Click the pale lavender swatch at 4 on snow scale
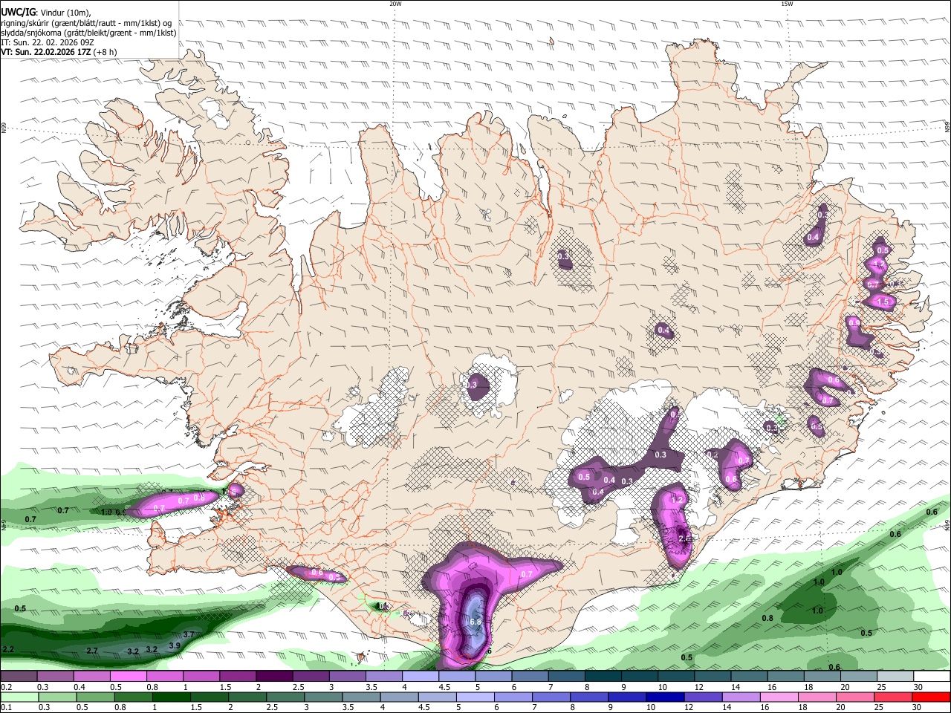The height and width of the screenshot is (713, 951). 421,677
